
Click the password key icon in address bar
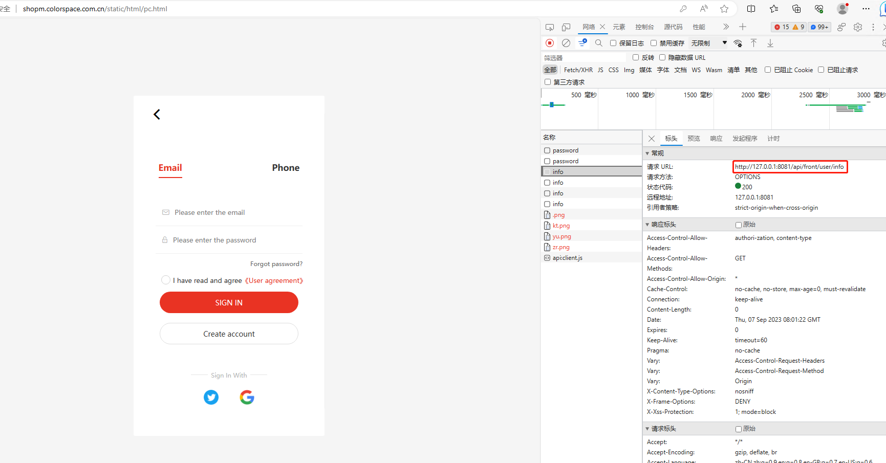(x=683, y=9)
